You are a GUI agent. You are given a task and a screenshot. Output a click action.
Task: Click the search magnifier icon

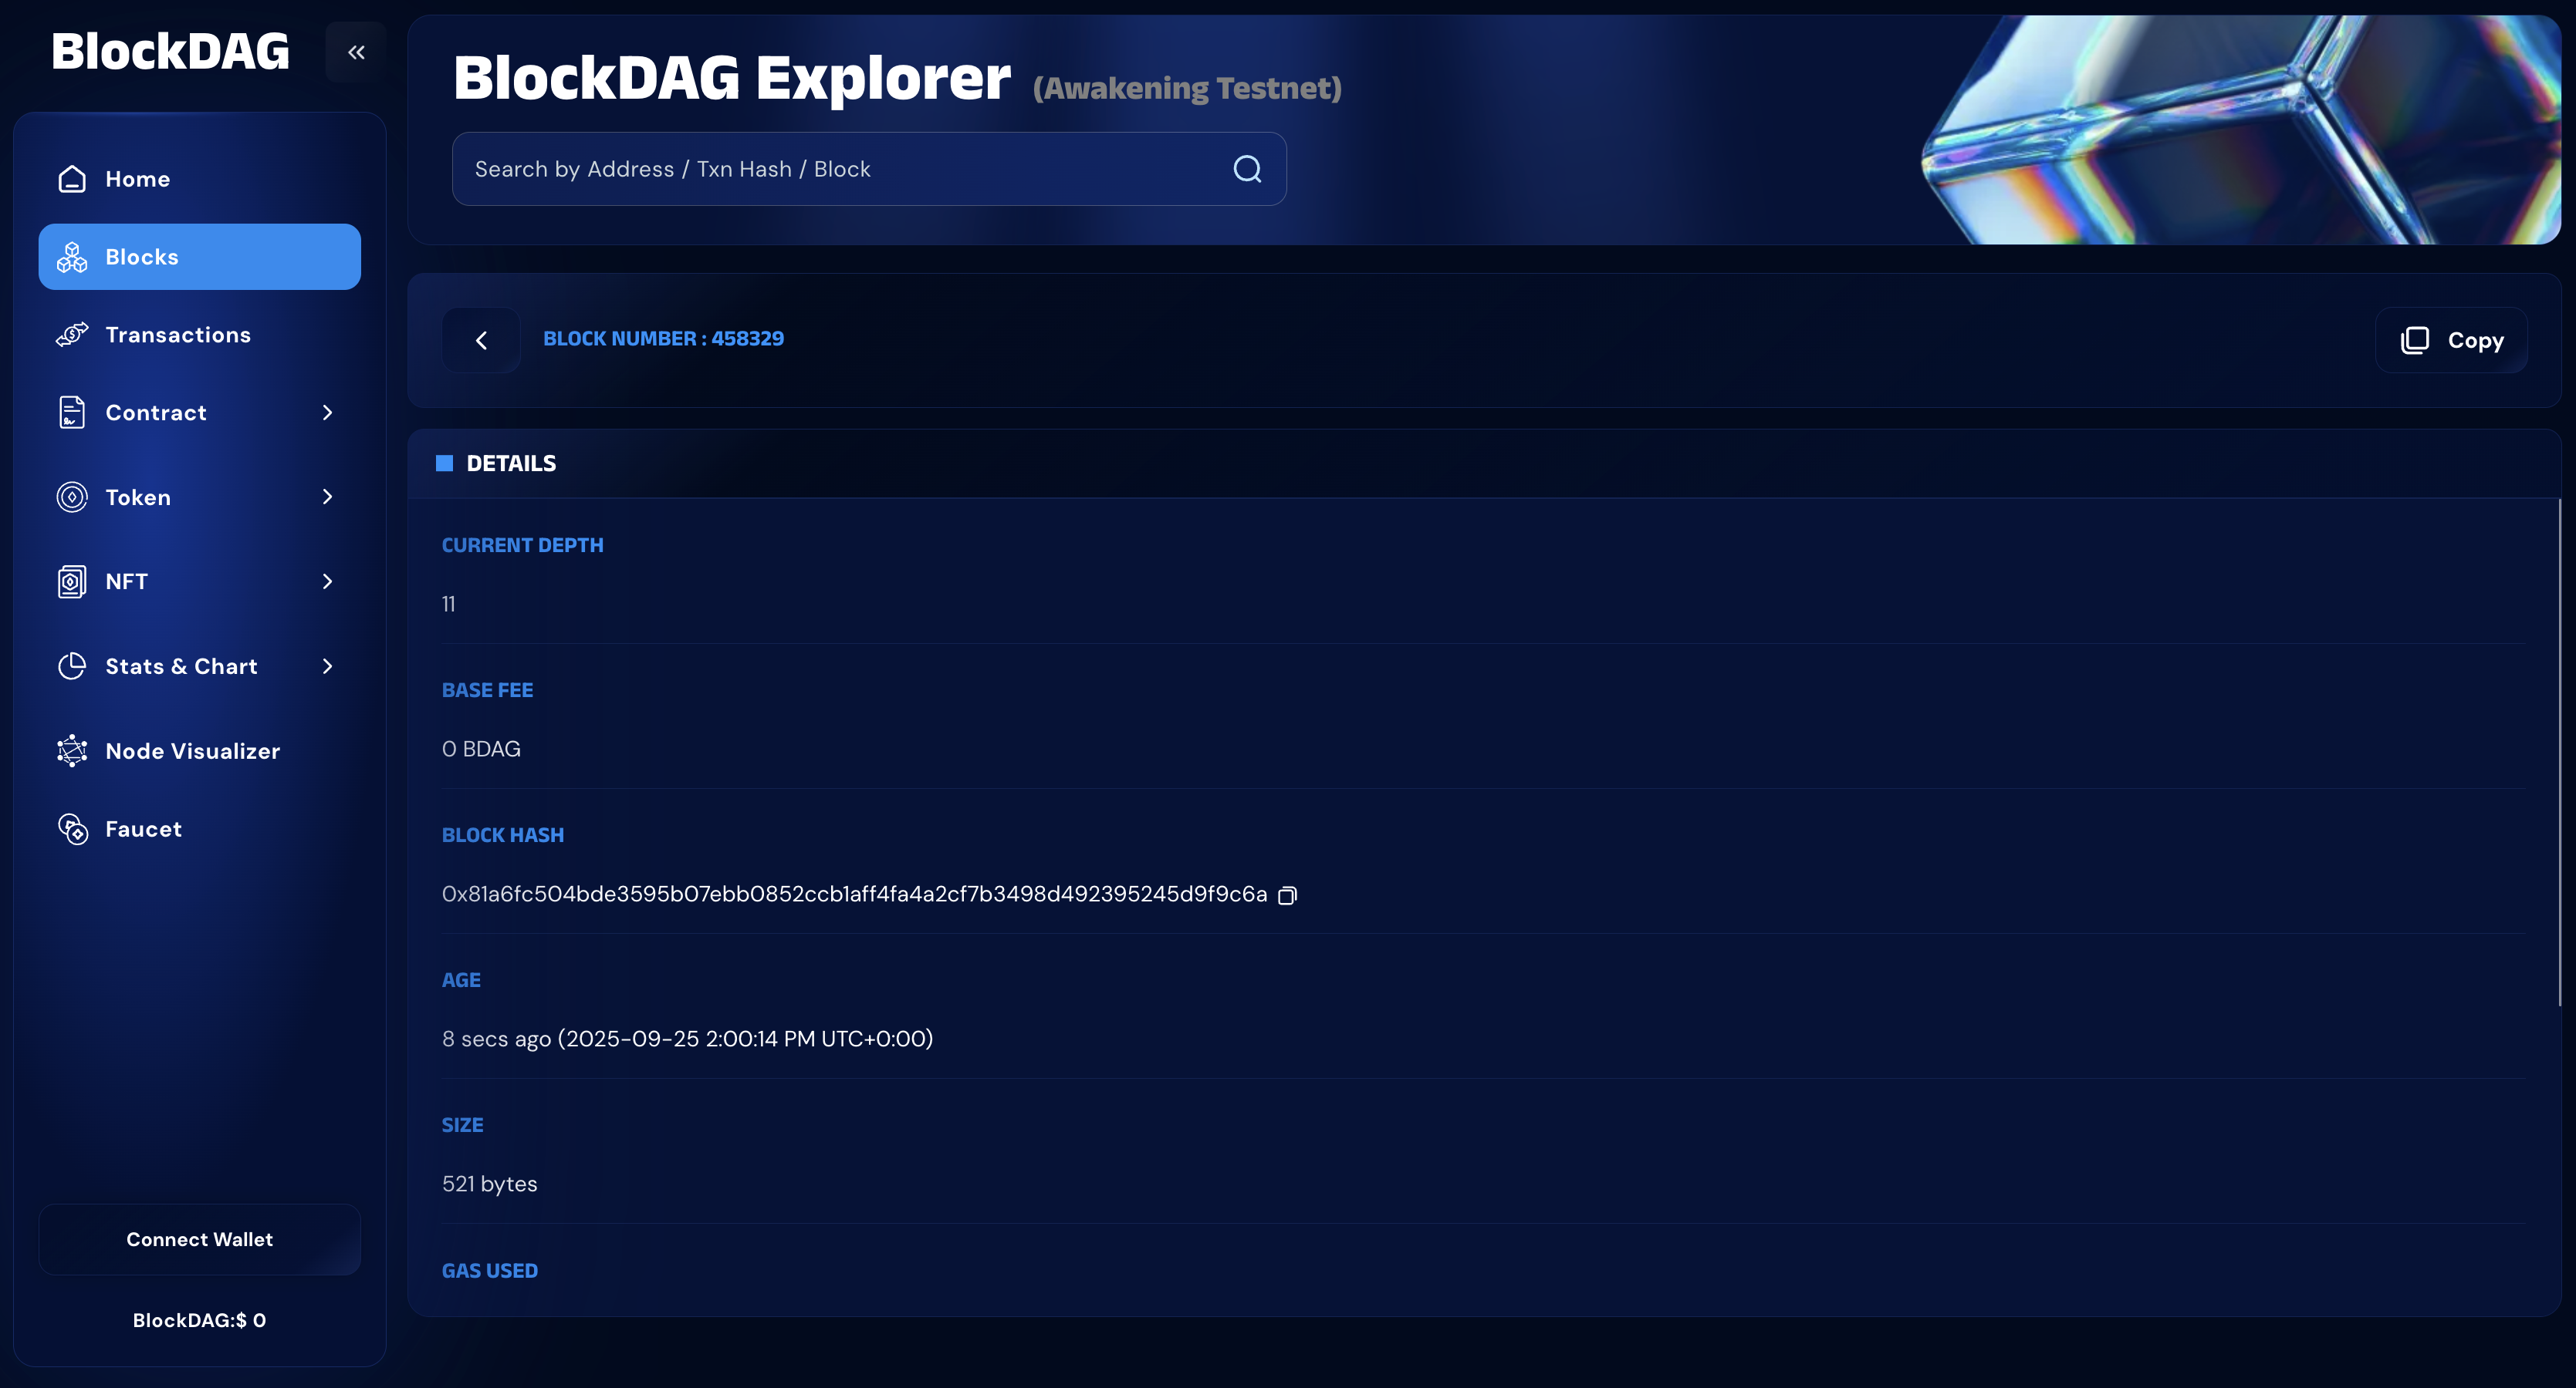point(1247,169)
